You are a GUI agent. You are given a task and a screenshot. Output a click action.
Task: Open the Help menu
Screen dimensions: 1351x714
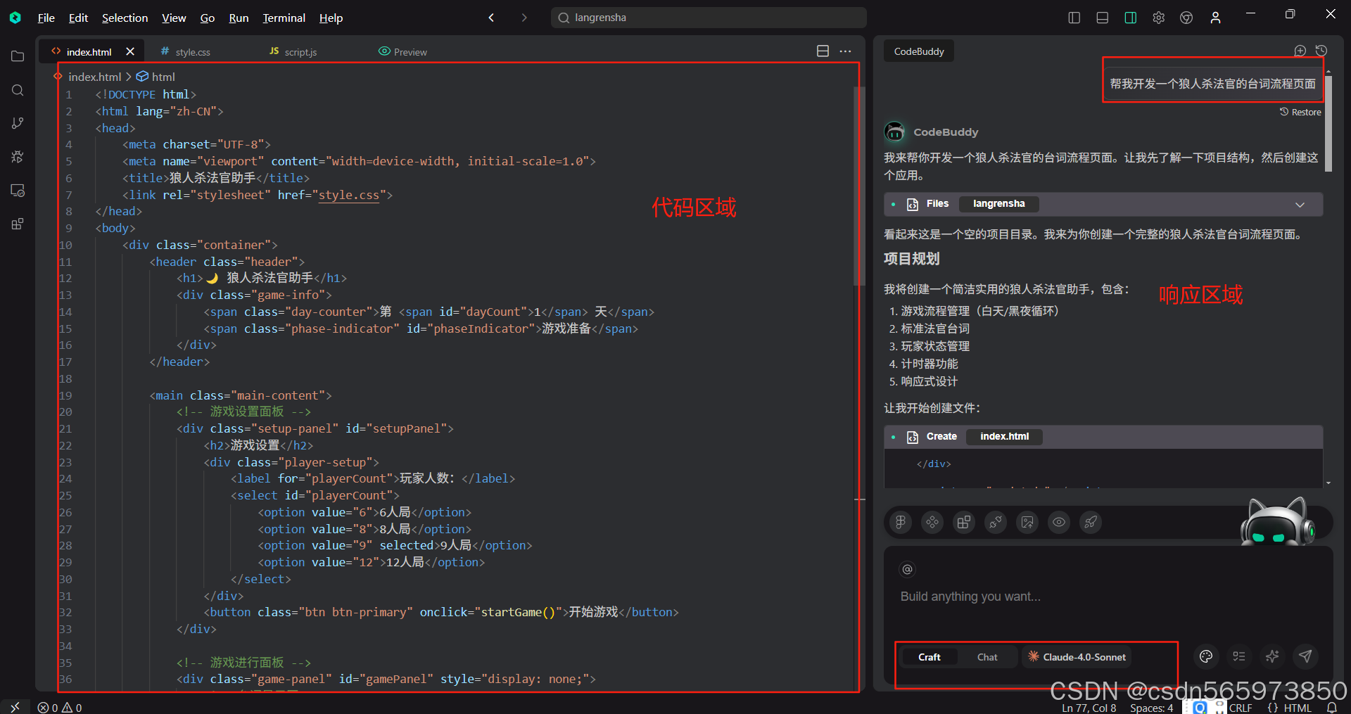click(x=331, y=18)
